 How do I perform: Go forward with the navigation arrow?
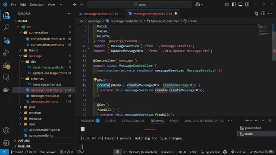(82, 5)
